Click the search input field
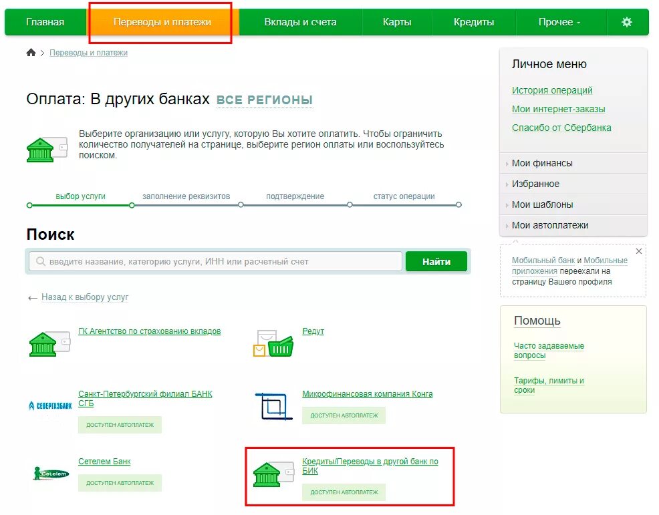 pos(216,261)
